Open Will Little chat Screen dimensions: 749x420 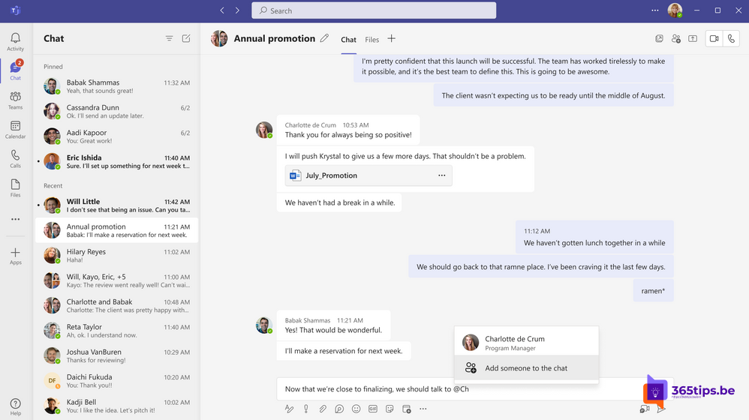[116, 205]
